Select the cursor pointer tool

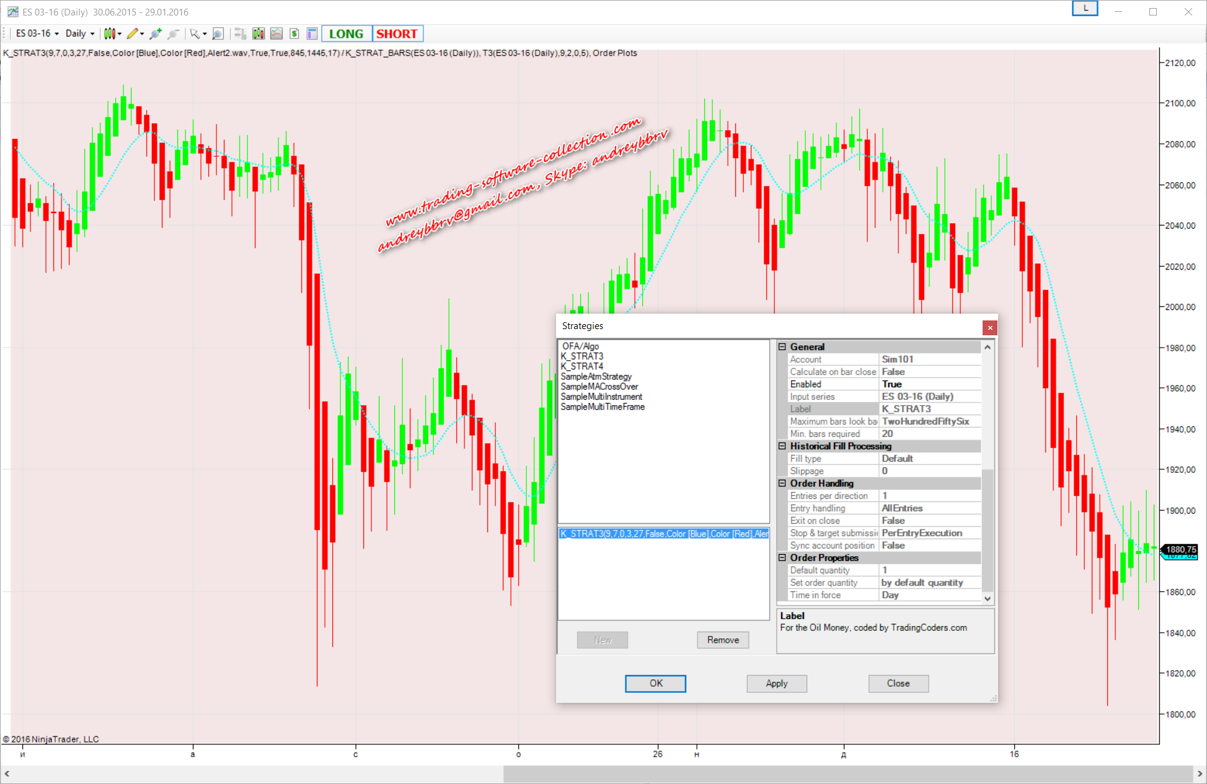pyautogui.click(x=195, y=33)
